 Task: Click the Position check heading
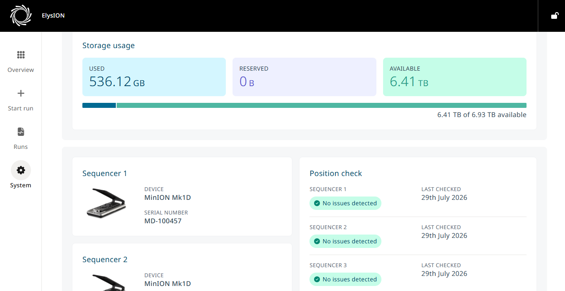coord(336,174)
